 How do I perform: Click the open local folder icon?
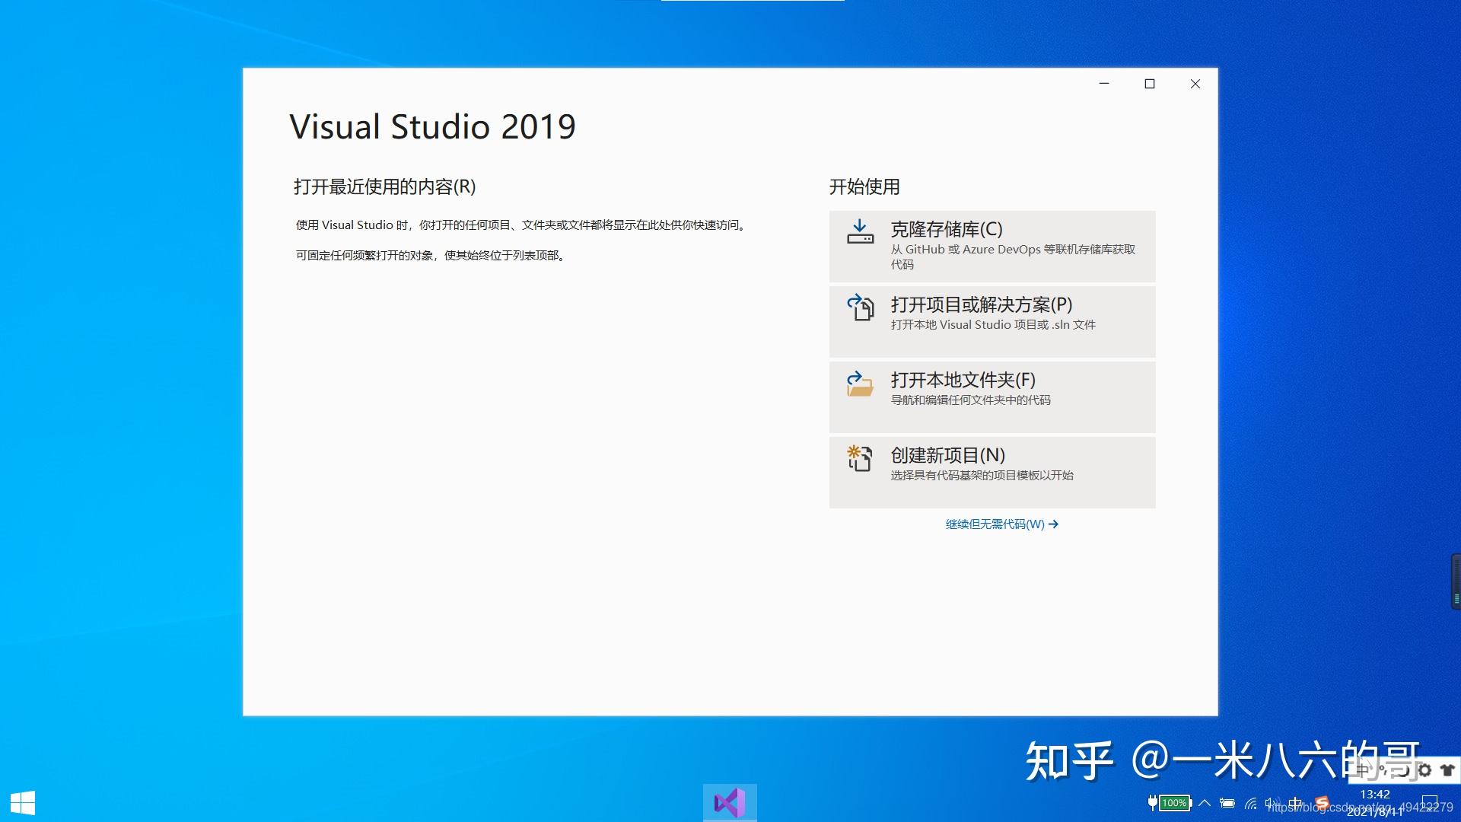(x=861, y=384)
